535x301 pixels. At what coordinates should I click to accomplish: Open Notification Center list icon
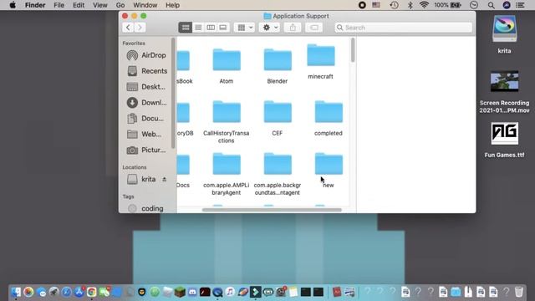point(520,5)
